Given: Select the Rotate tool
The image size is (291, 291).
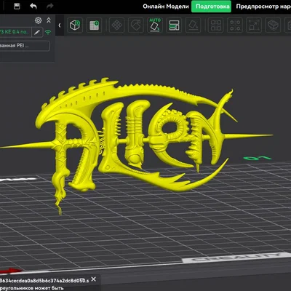Looking at the screenshot, I should coord(135,25).
